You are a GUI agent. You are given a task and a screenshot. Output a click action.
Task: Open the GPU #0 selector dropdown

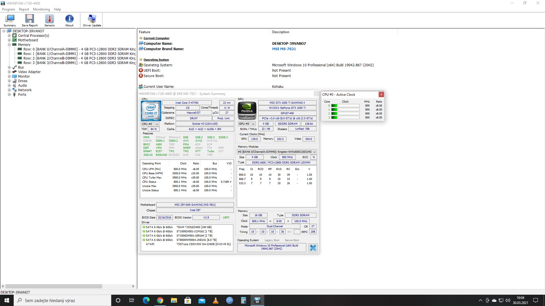coord(247,124)
